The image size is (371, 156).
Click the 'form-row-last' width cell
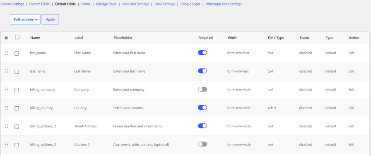coord(238,71)
